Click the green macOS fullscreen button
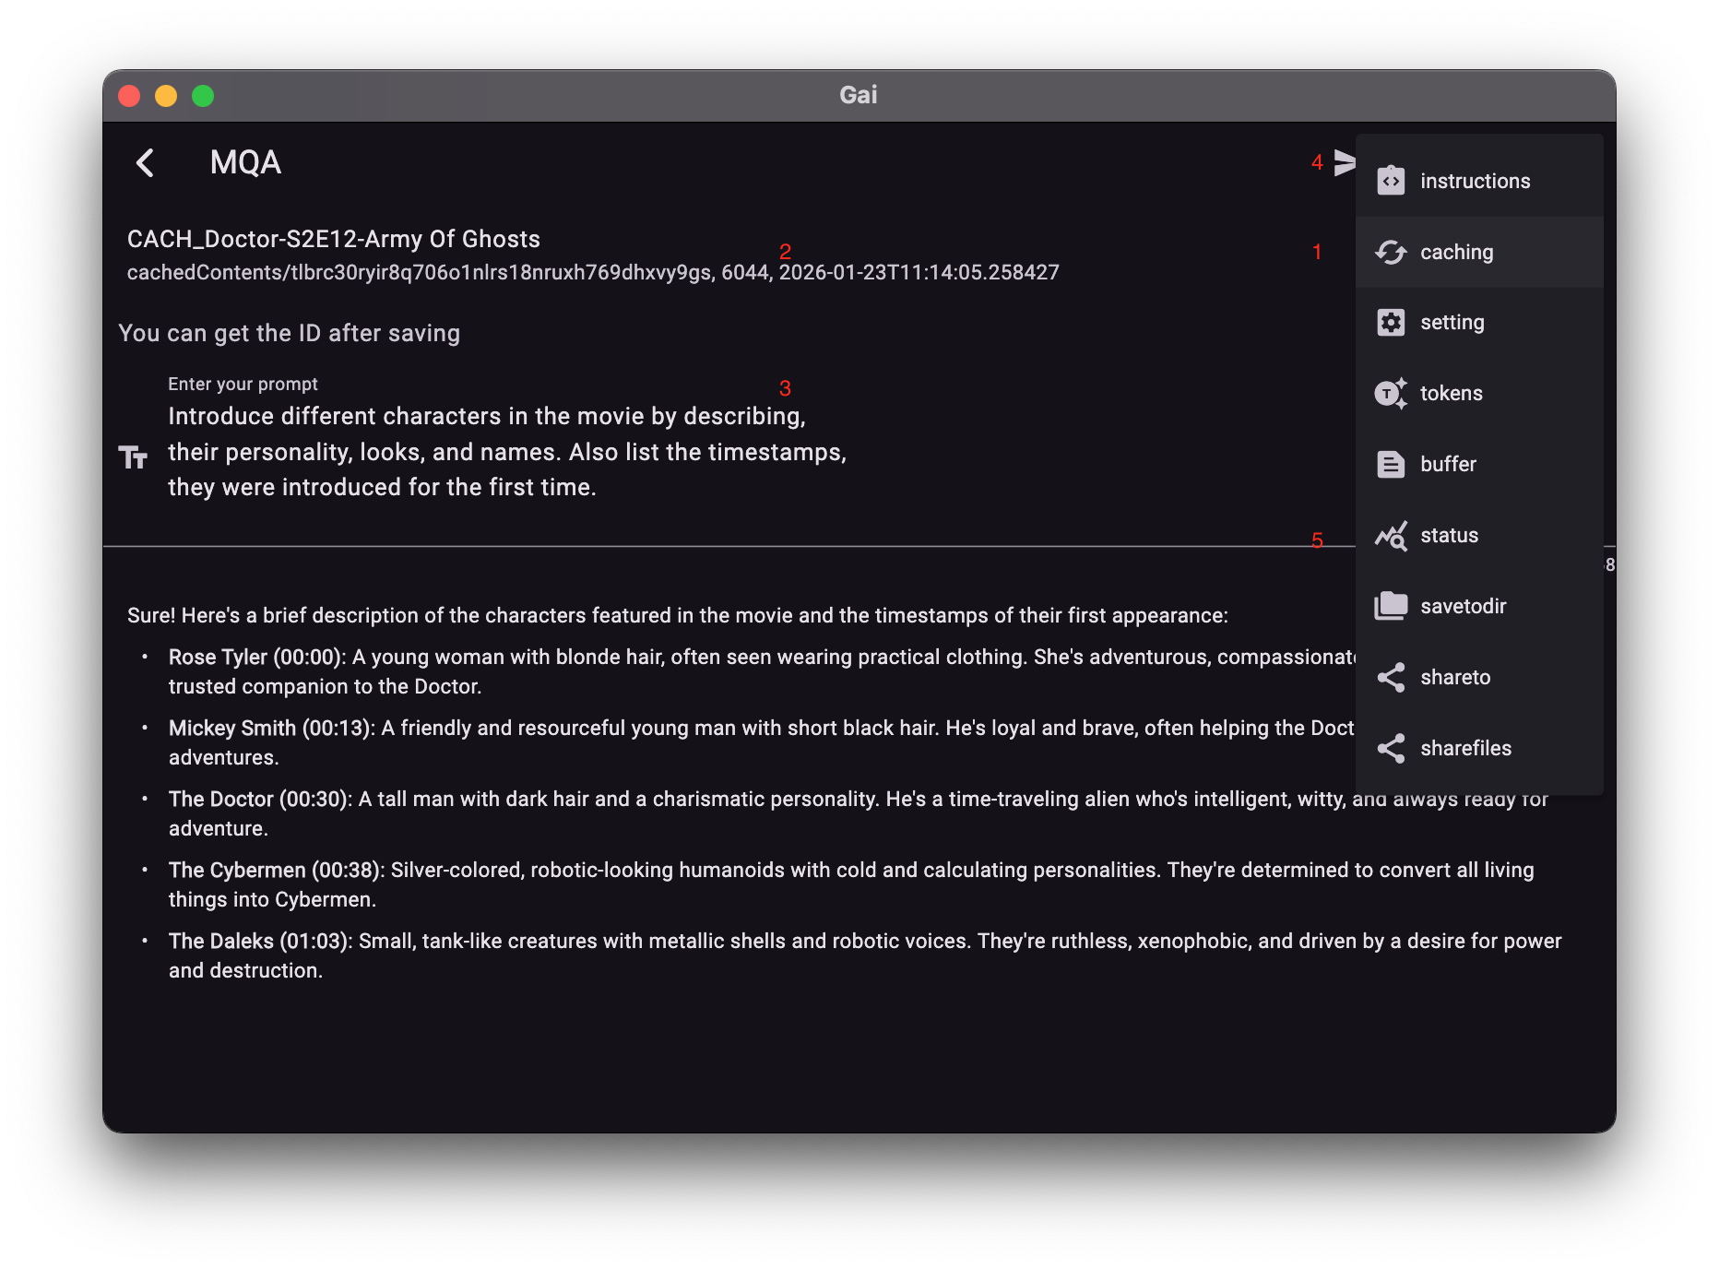1719x1269 pixels. pyautogui.click(x=203, y=96)
